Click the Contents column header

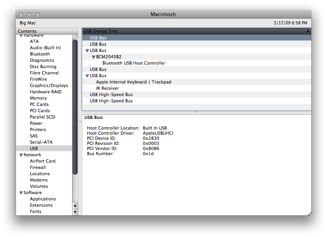[44, 31]
